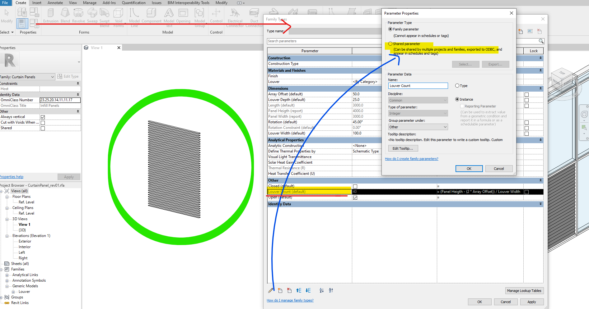
Task: Uncheck the Always vertical checkbox
Action: [43, 117]
